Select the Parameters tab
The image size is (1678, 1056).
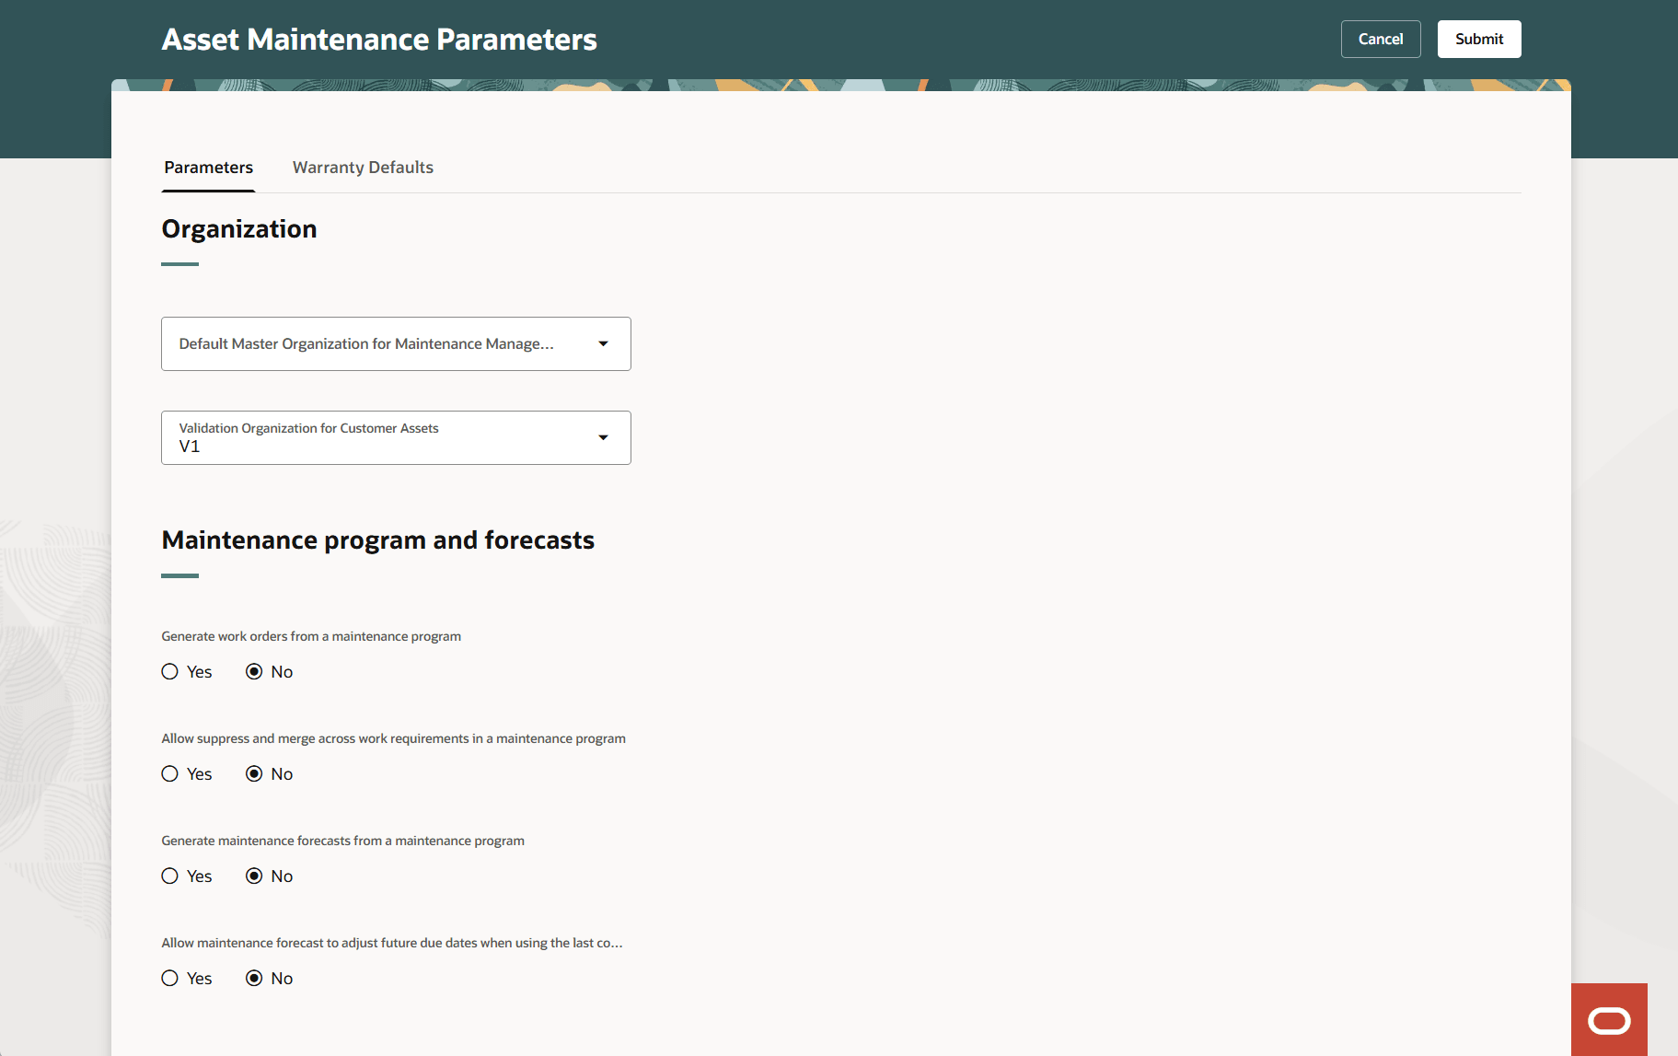pyautogui.click(x=208, y=167)
